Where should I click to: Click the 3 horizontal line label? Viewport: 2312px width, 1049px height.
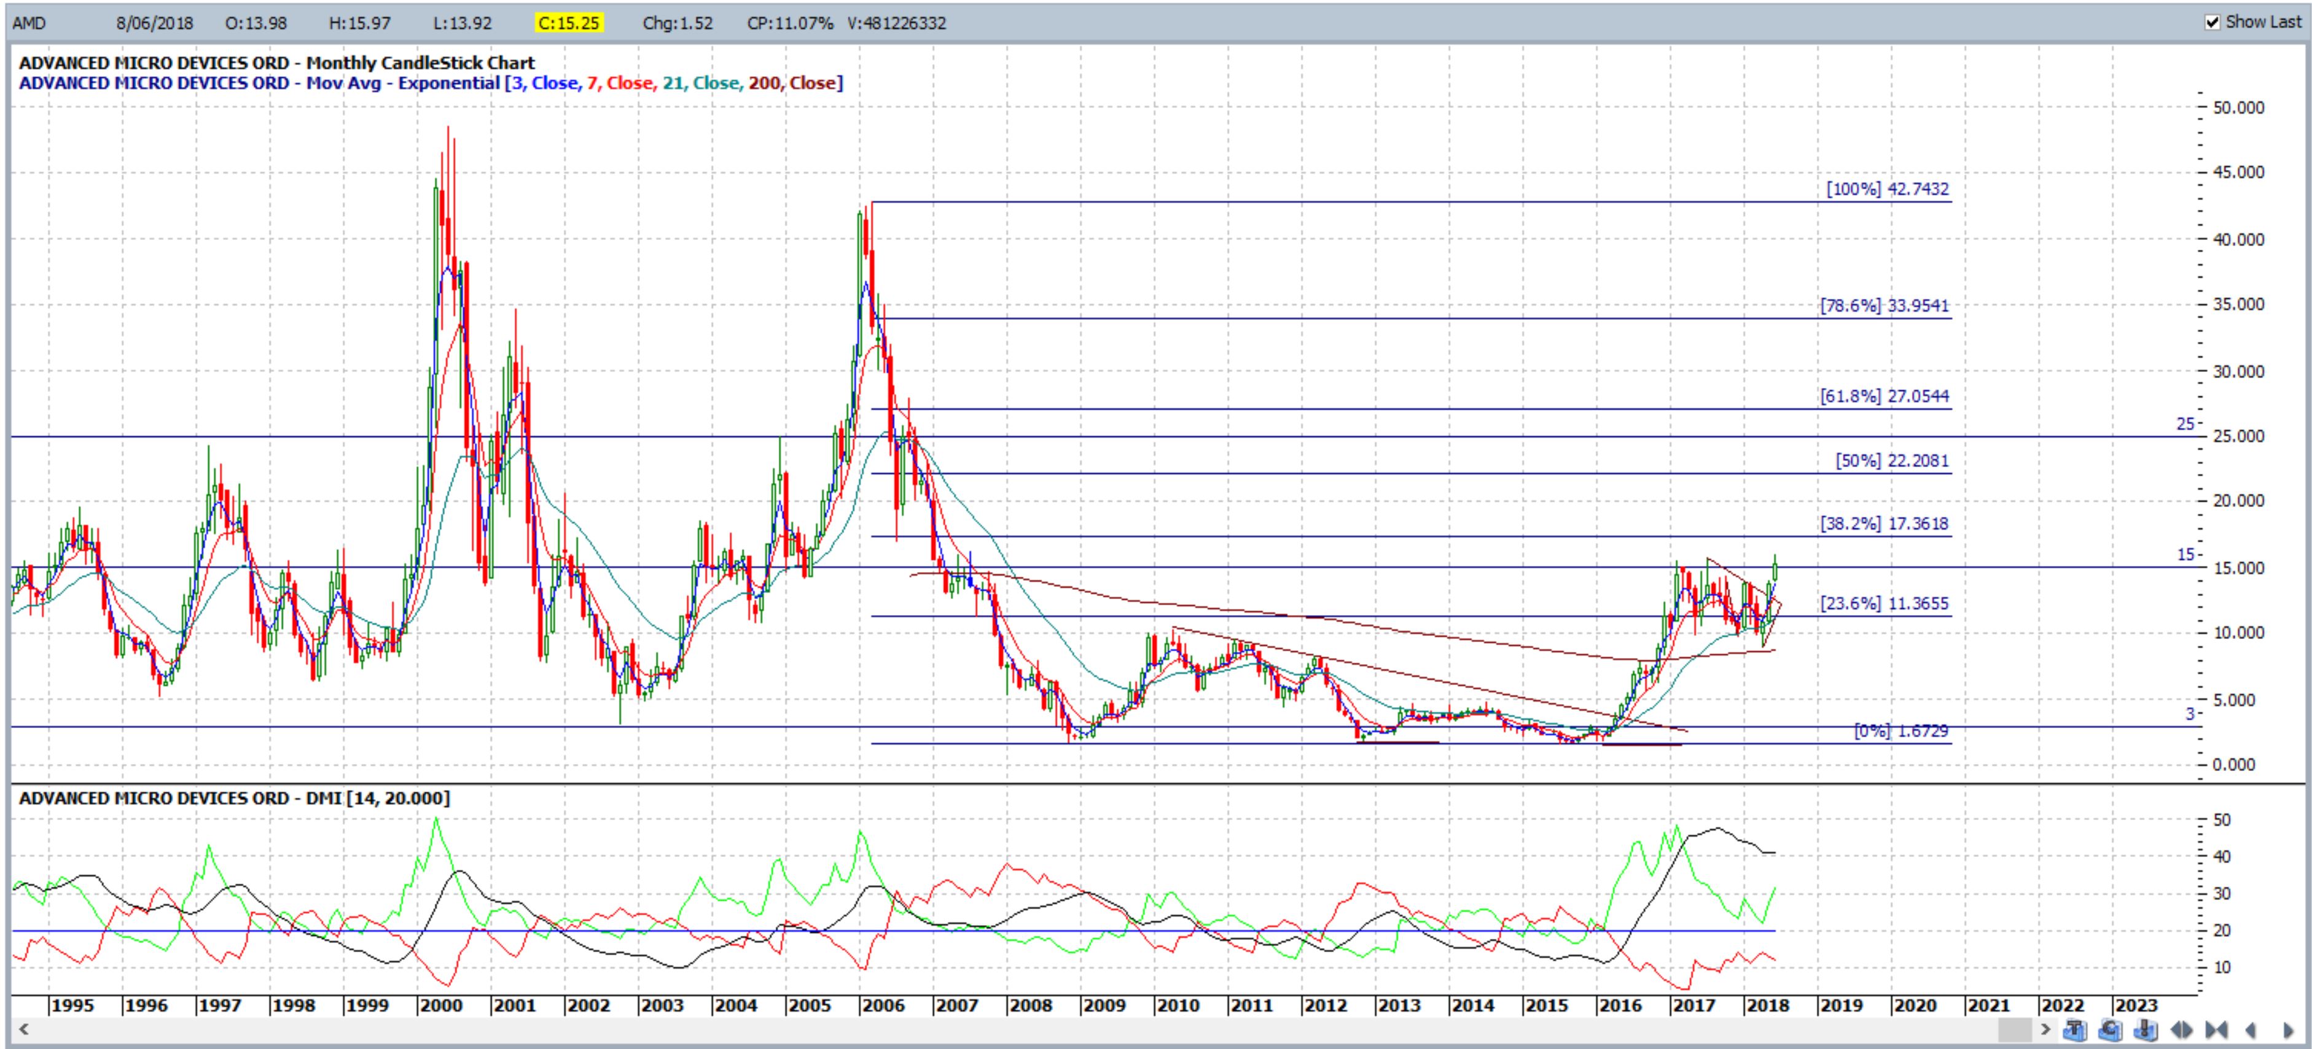2190,714
